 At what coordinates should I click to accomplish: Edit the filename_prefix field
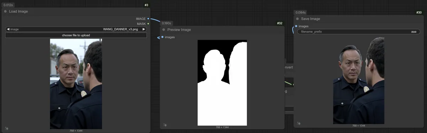point(358,32)
